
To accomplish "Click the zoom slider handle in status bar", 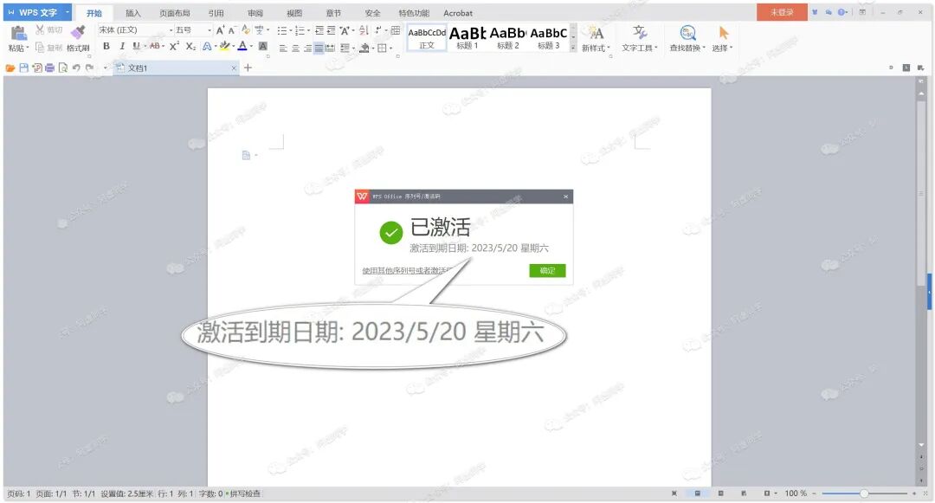I will tap(863, 493).
